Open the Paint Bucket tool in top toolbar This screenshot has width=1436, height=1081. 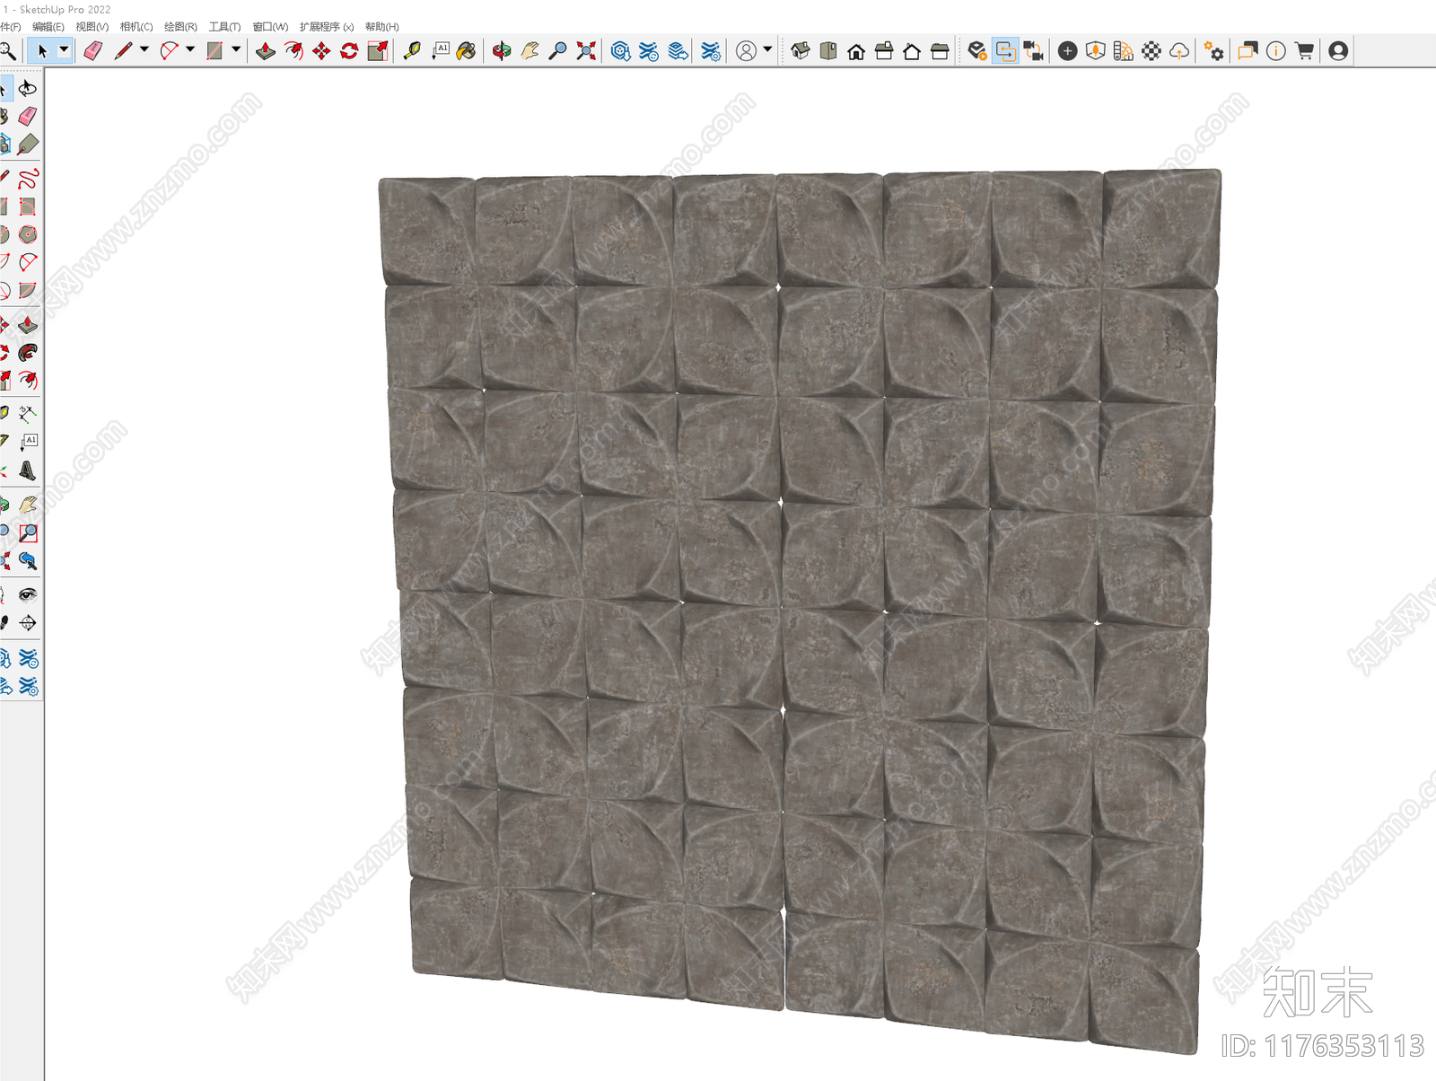(467, 51)
